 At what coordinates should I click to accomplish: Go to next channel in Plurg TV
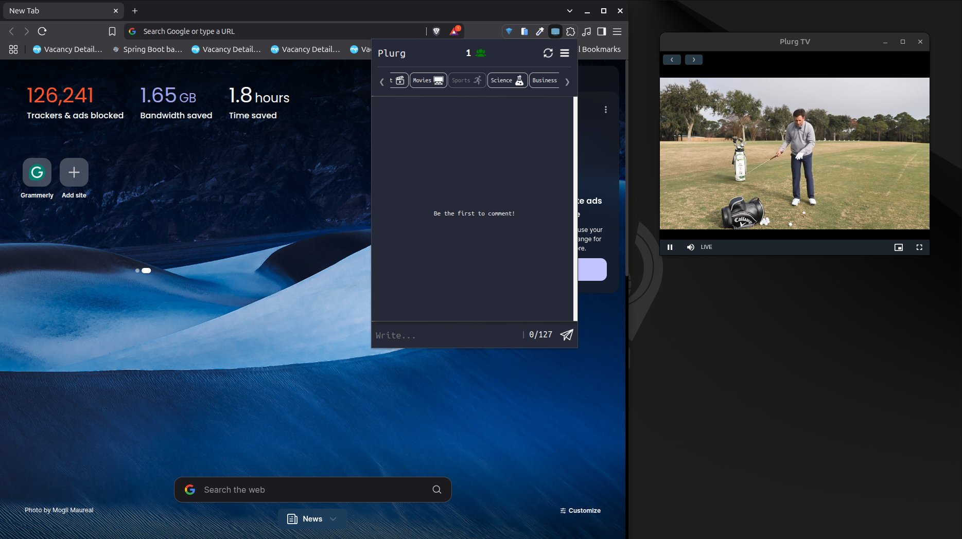(x=693, y=60)
